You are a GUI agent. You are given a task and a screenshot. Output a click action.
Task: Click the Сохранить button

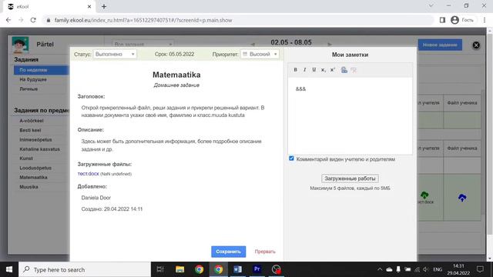click(x=228, y=252)
